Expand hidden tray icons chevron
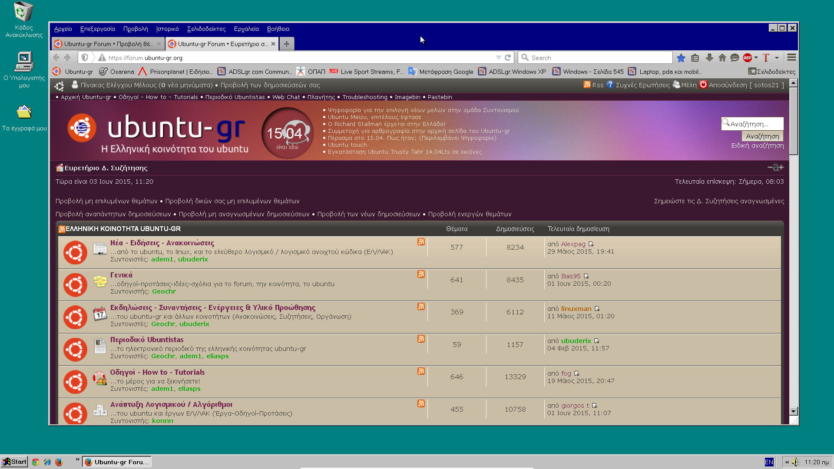Screen dimensions: 834x469 (x=787, y=462)
